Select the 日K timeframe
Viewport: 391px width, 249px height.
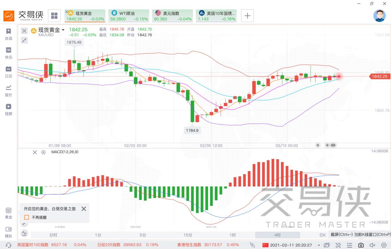tap(323, 235)
